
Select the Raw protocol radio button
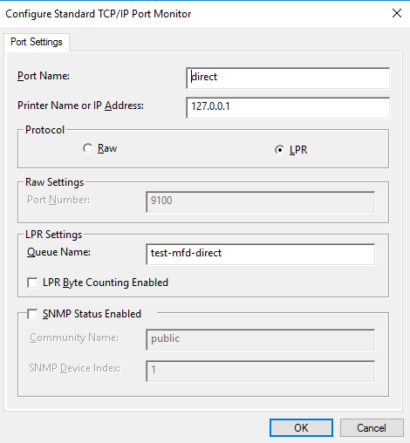point(87,148)
